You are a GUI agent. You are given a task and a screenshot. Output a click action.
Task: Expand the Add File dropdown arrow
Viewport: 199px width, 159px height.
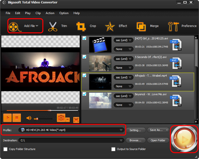pyautogui.click(x=37, y=26)
